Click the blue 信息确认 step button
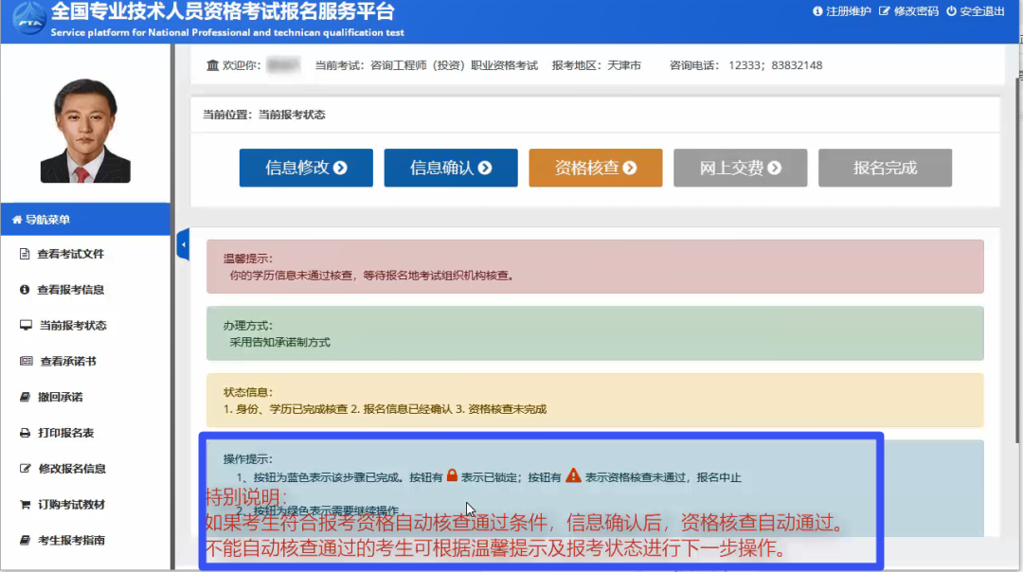 pyautogui.click(x=450, y=168)
